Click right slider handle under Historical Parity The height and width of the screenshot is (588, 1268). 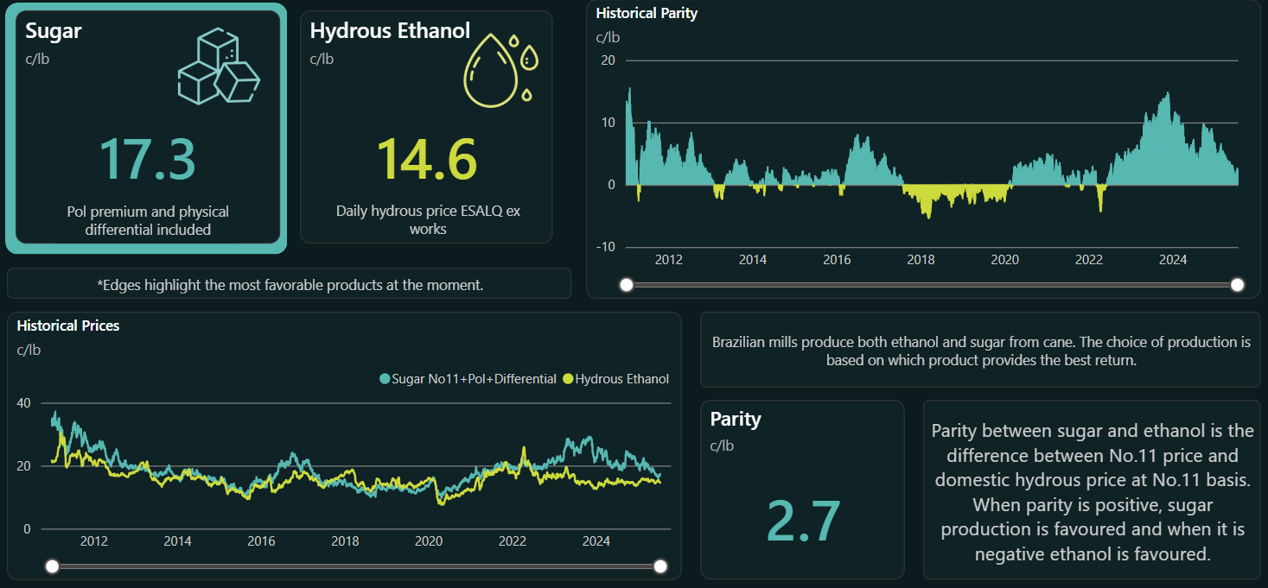click(x=1238, y=285)
